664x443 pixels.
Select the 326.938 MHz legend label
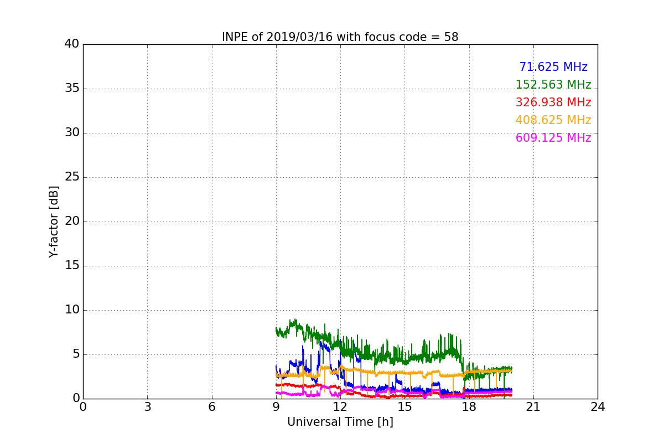[x=553, y=102]
